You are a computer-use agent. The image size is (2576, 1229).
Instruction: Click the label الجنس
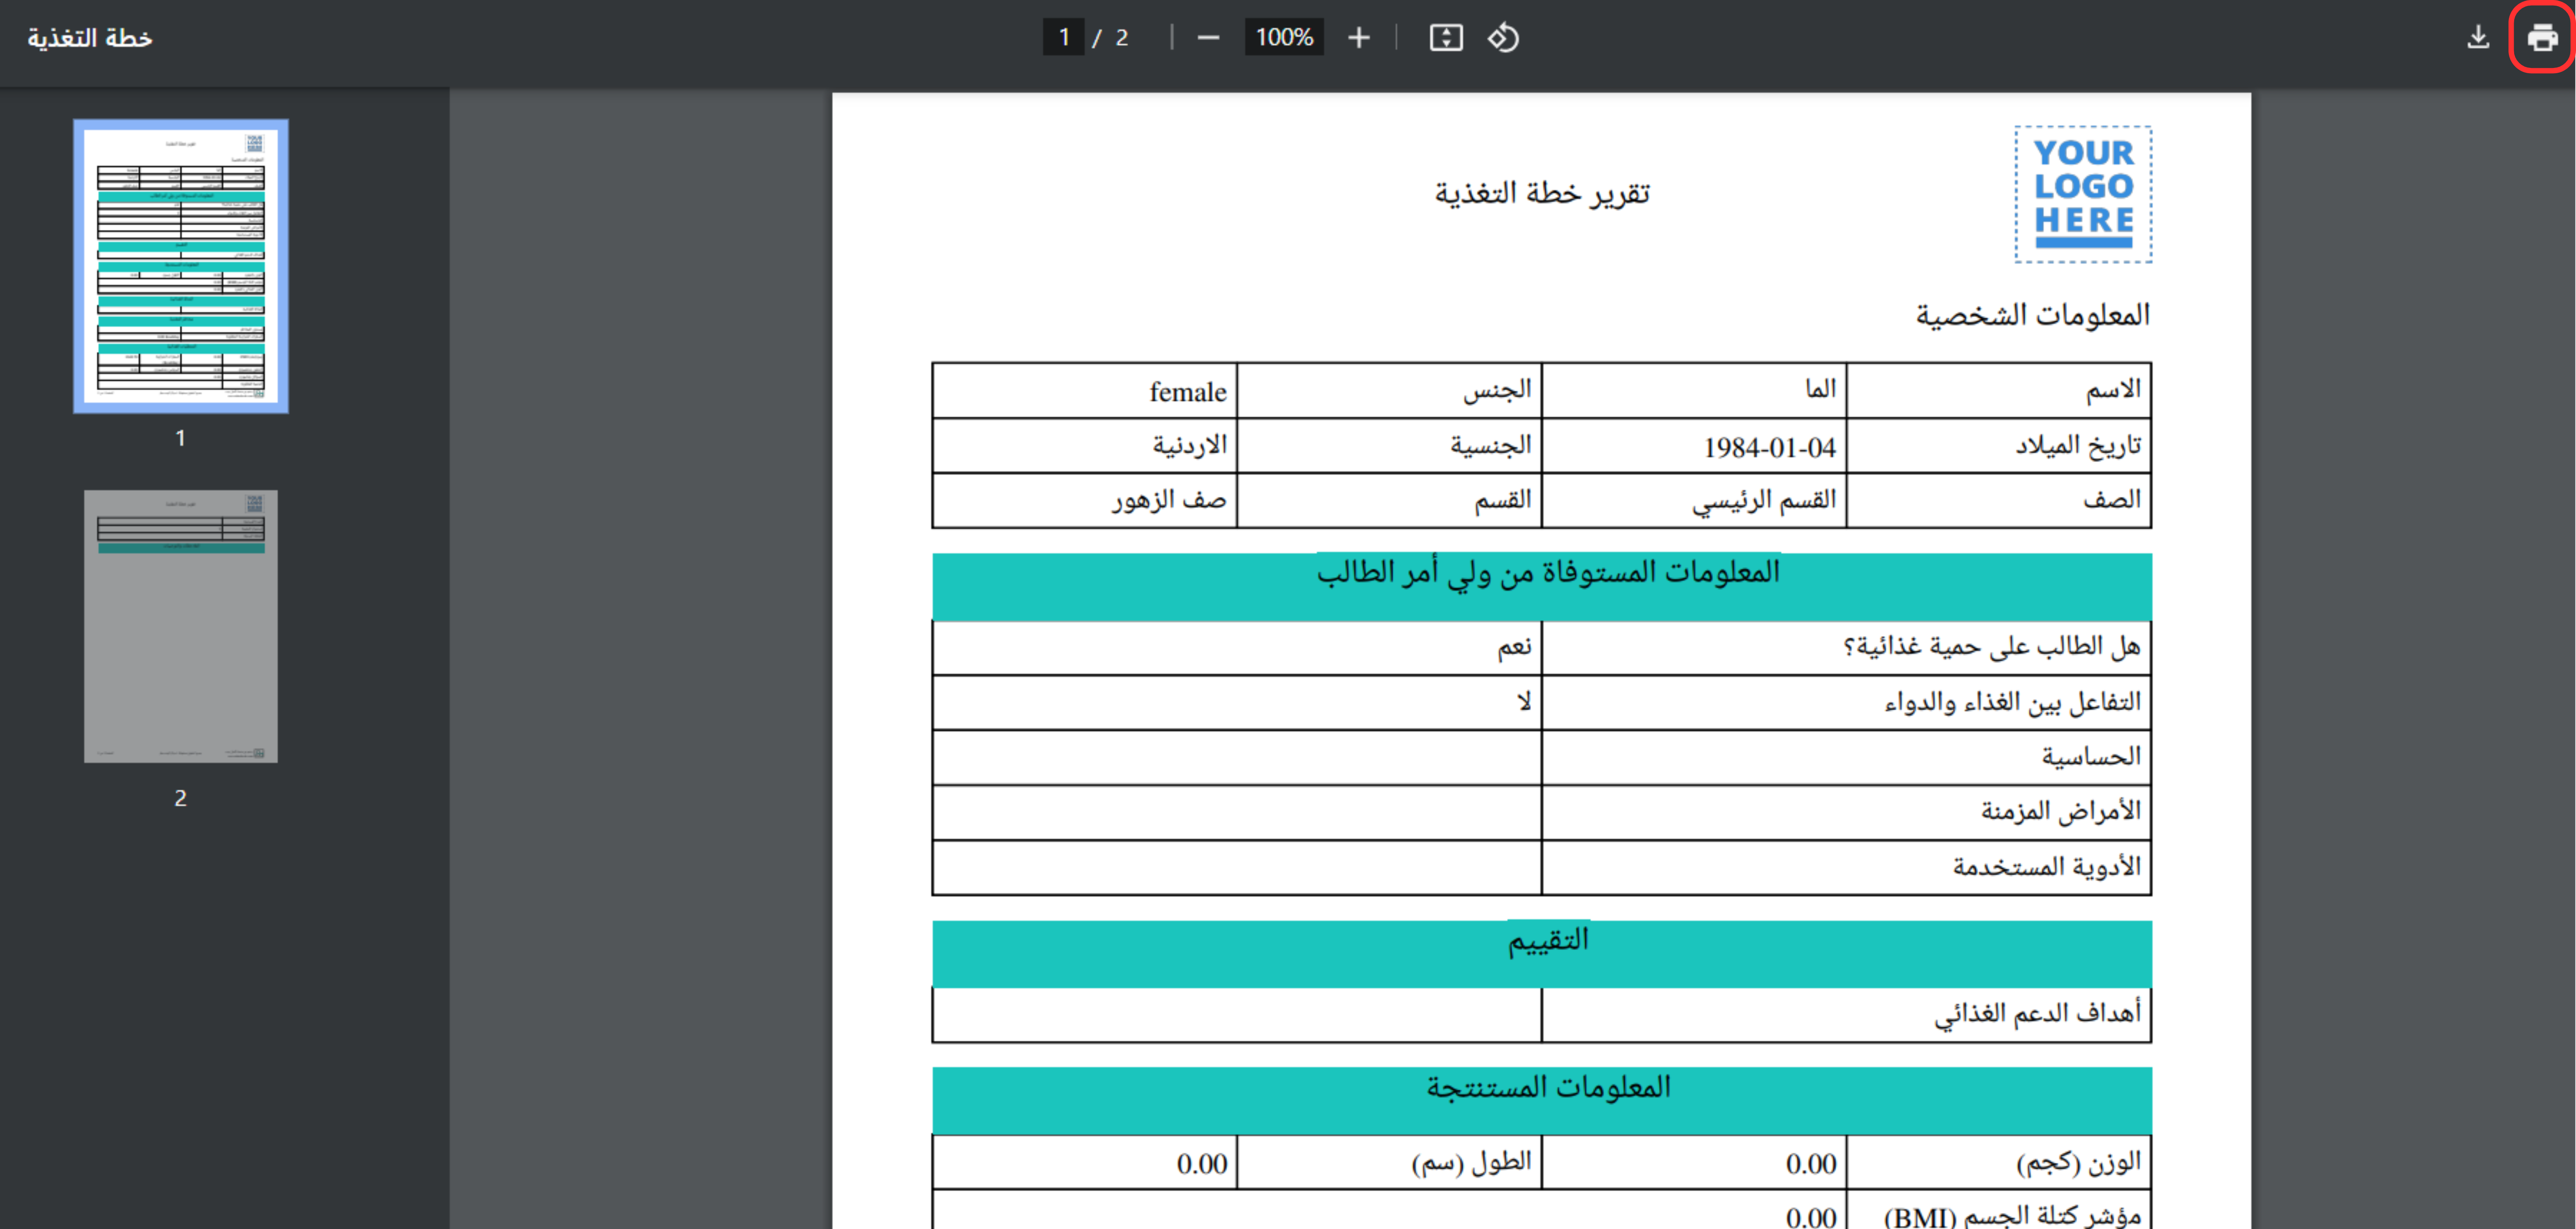(1497, 390)
